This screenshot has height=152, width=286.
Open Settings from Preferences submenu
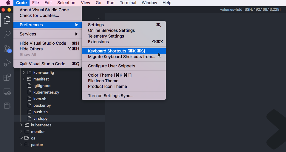pyautogui.click(x=124, y=25)
